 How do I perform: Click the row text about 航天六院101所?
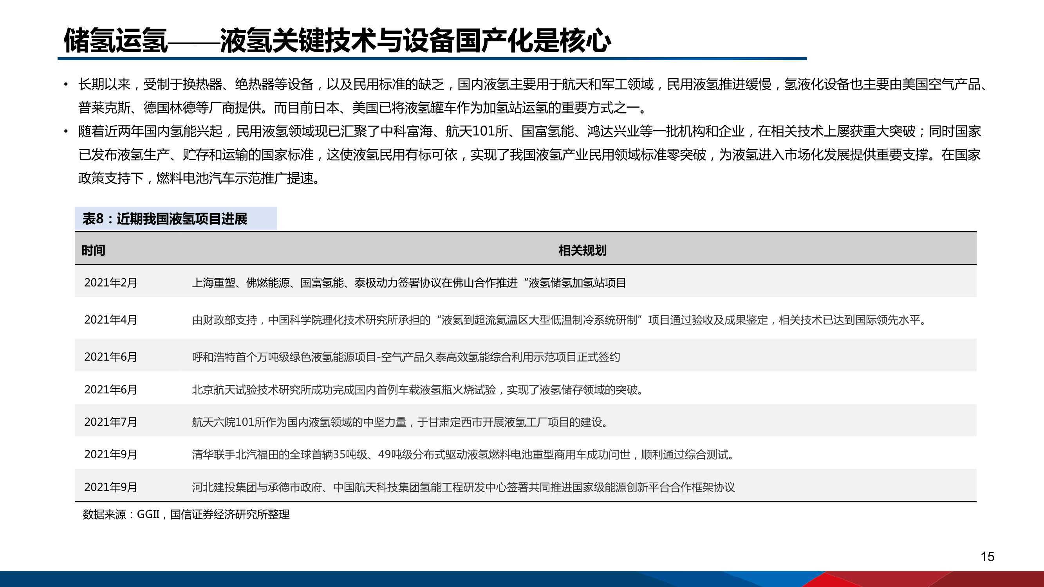click(401, 422)
